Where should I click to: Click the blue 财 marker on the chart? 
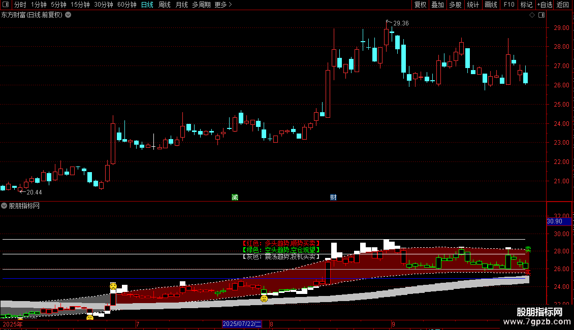coord(333,197)
